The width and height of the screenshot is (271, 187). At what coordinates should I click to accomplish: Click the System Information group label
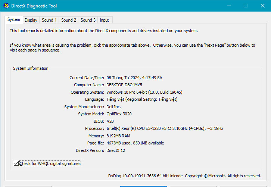(31, 68)
